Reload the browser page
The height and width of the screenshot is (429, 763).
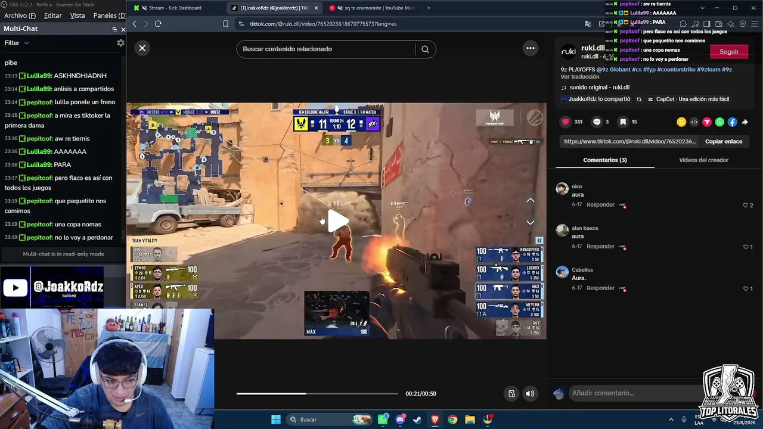158,24
